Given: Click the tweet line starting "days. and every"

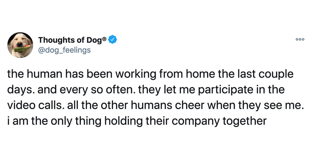Looking at the screenshot, I should point(146,90).
